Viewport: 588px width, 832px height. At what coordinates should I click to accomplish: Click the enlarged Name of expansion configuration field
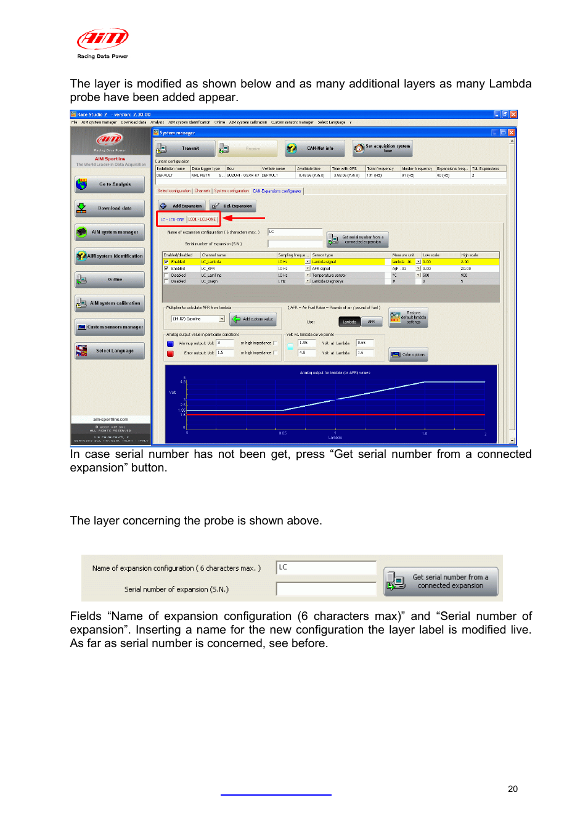click(x=326, y=568)
